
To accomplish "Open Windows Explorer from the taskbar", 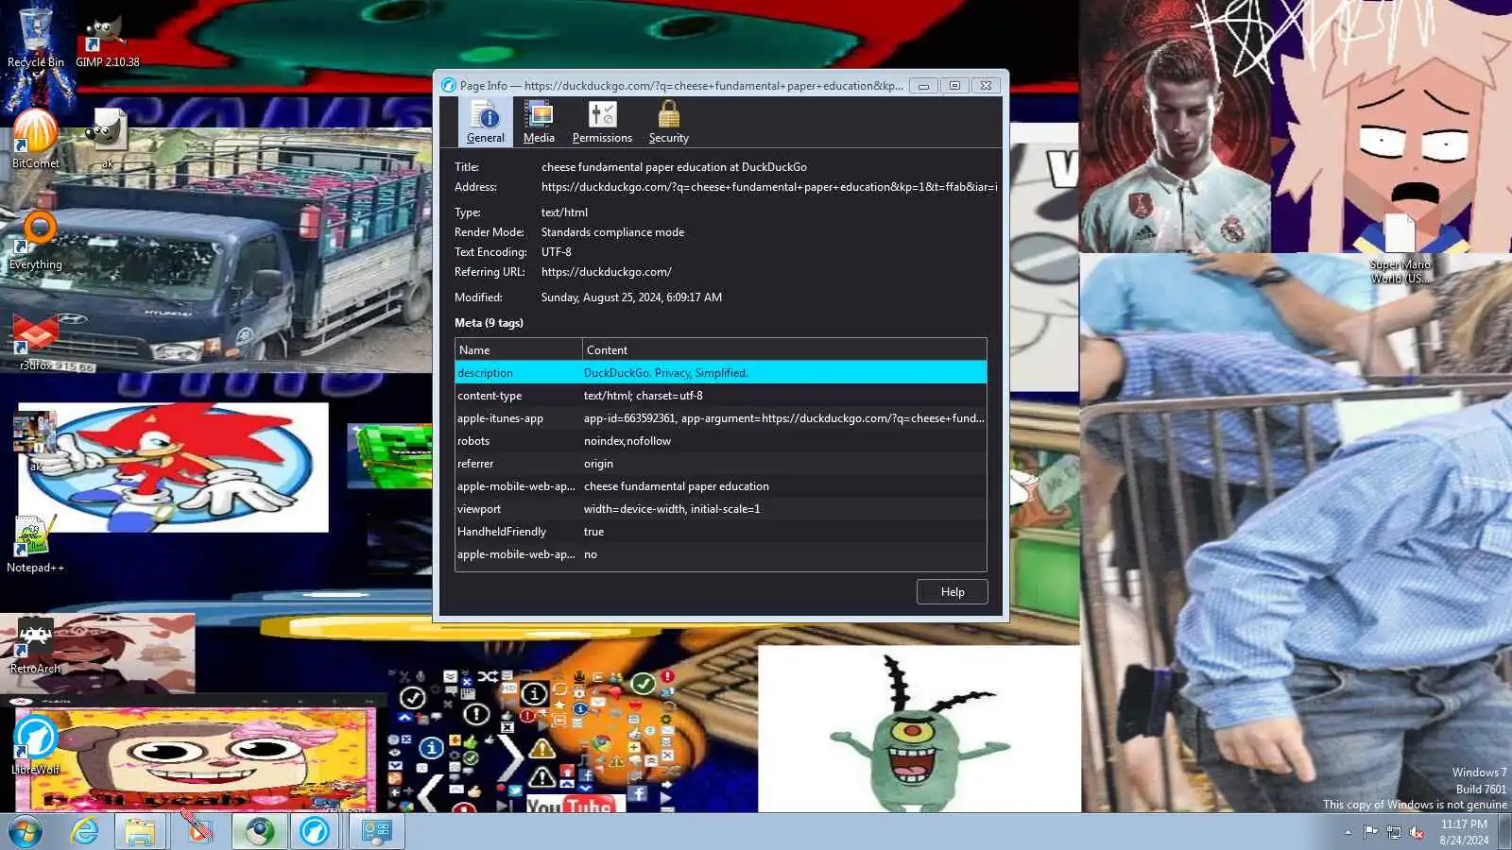I will 141,832.
